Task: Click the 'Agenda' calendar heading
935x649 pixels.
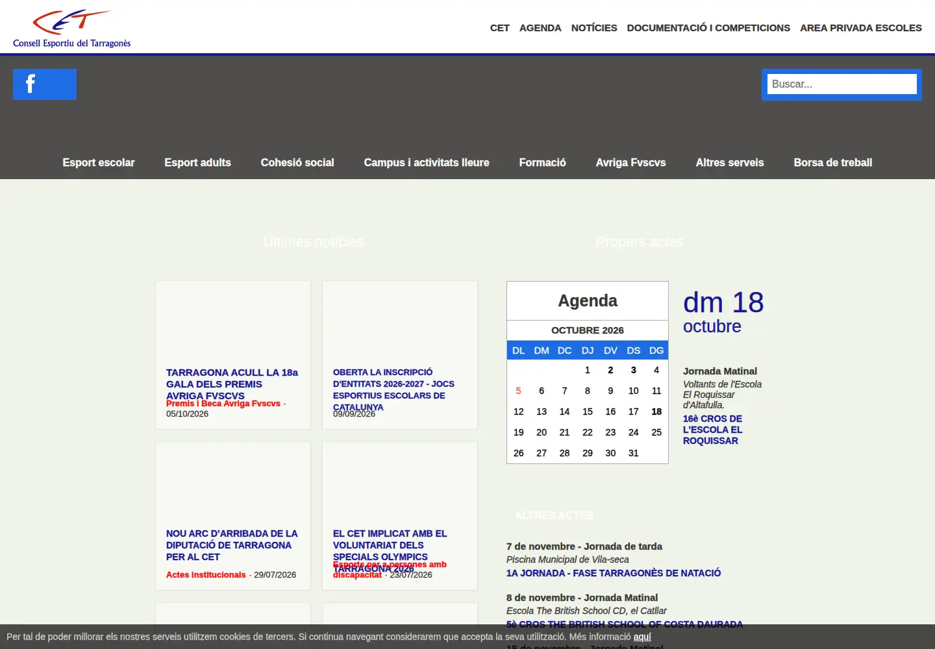Action: 588,300
